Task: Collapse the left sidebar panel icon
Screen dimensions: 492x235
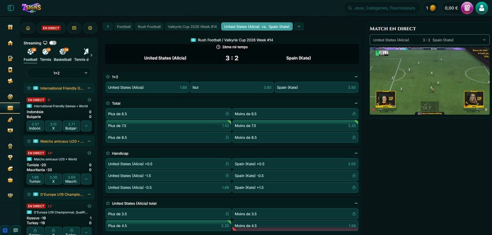Action: tap(11, 8)
